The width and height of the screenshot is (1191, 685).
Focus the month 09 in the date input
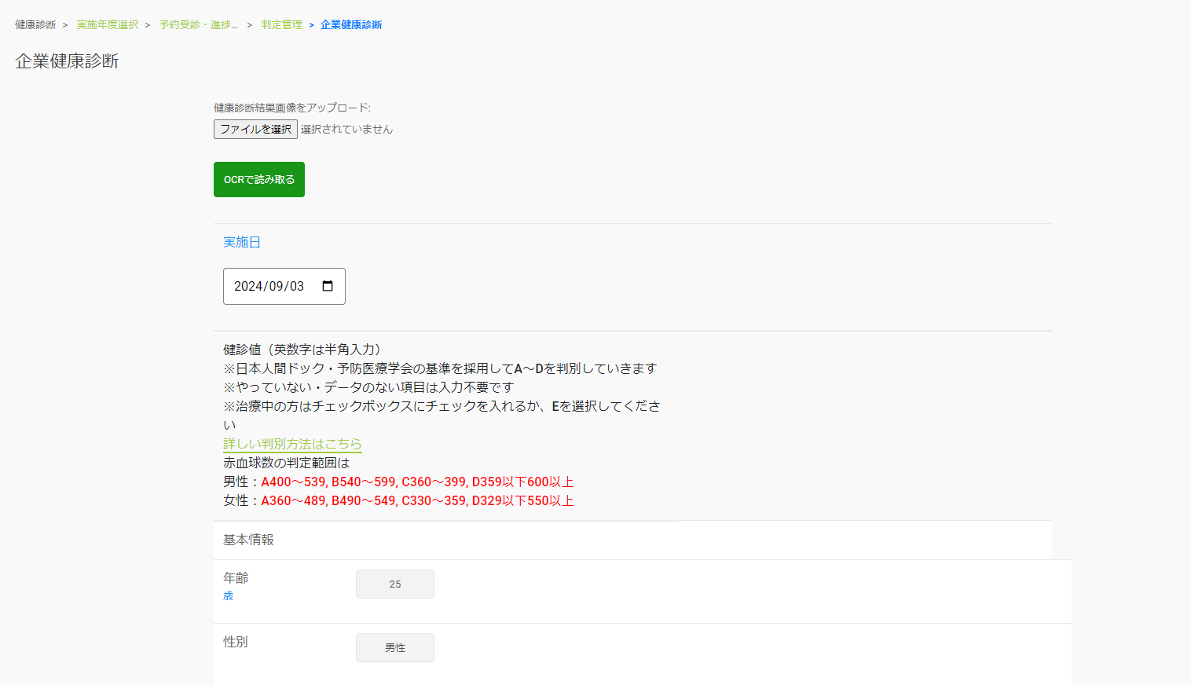pyautogui.click(x=277, y=287)
